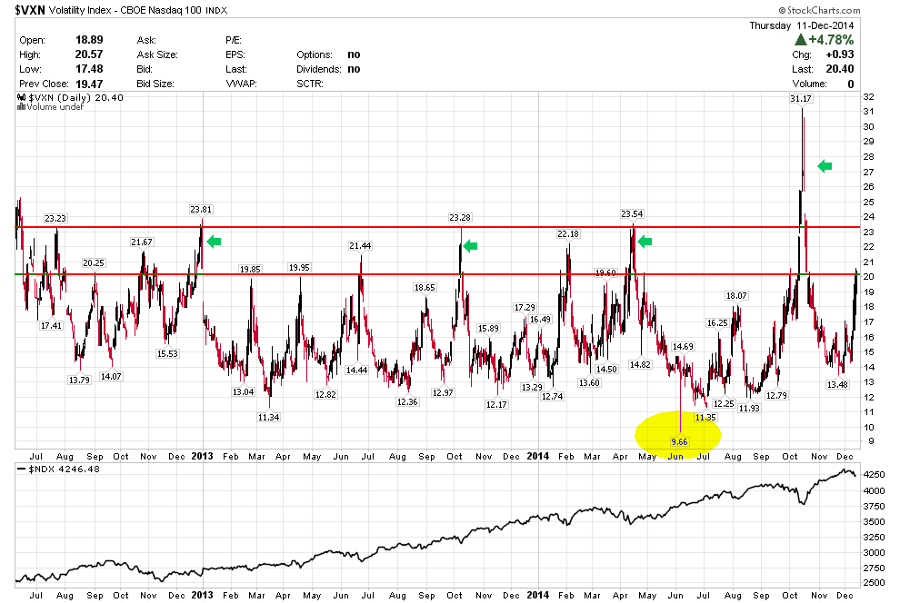This screenshot has width=900, height=603.
Task: Click the 15.53 low price label
Action: coord(167,354)
